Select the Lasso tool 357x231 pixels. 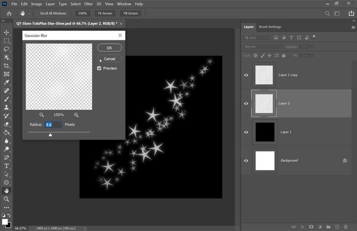point(7,49)
